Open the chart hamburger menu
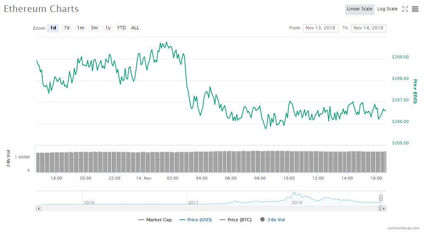The width and height of the screenshot is (424, 235). (415, 9)
